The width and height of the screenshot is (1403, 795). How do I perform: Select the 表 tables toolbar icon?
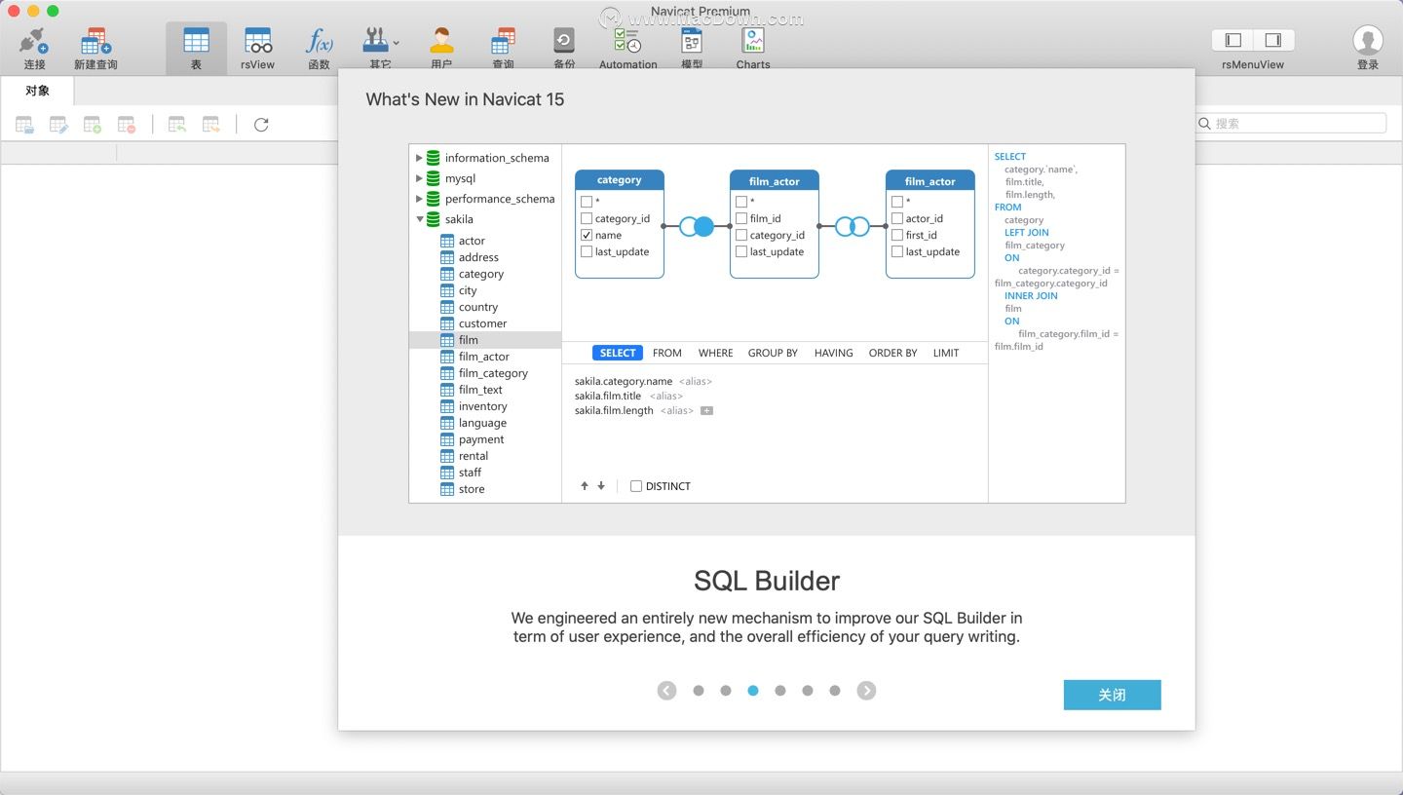click(196, 48)
